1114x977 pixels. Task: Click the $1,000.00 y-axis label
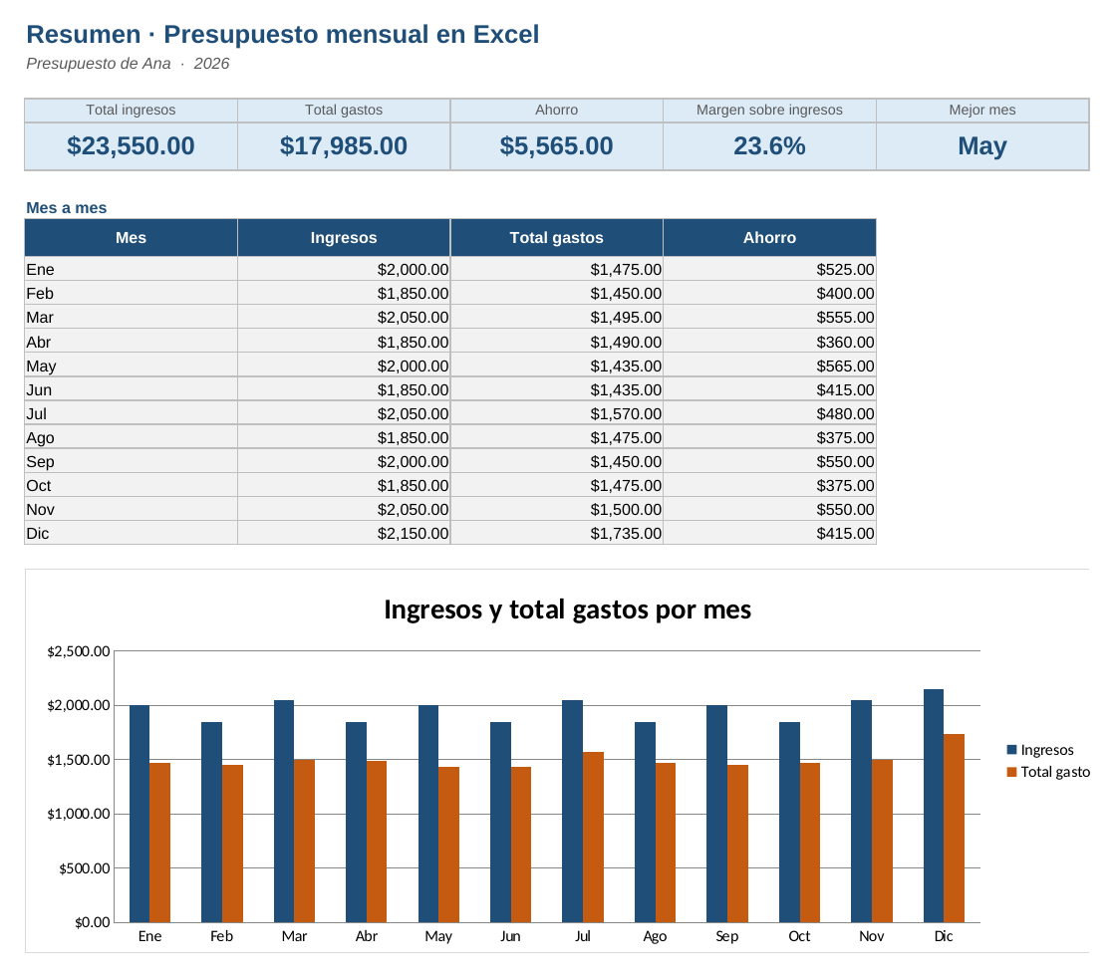click(79, 814)
